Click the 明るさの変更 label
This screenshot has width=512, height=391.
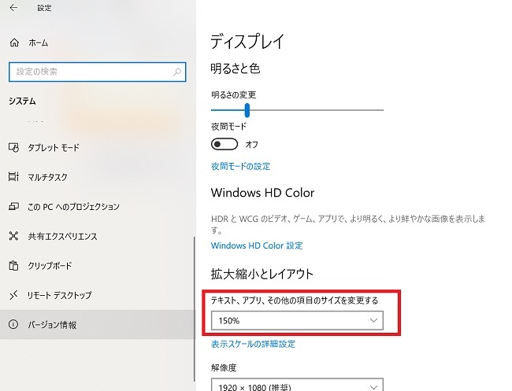pos(233,95)
